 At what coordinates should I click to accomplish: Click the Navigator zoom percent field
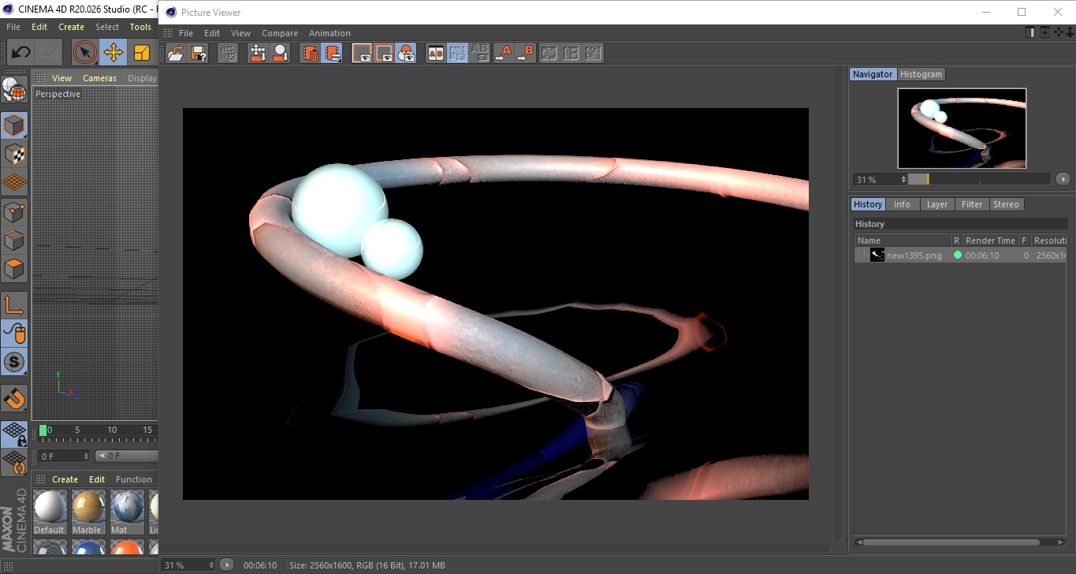point(880,180)
